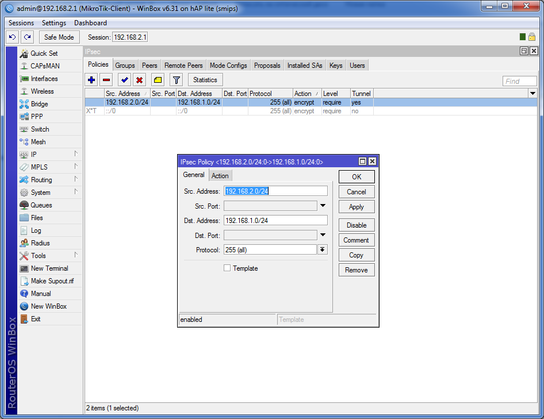Toggle the Template checkbox
The image size is (544, 419).
click(x=227, y=268)
